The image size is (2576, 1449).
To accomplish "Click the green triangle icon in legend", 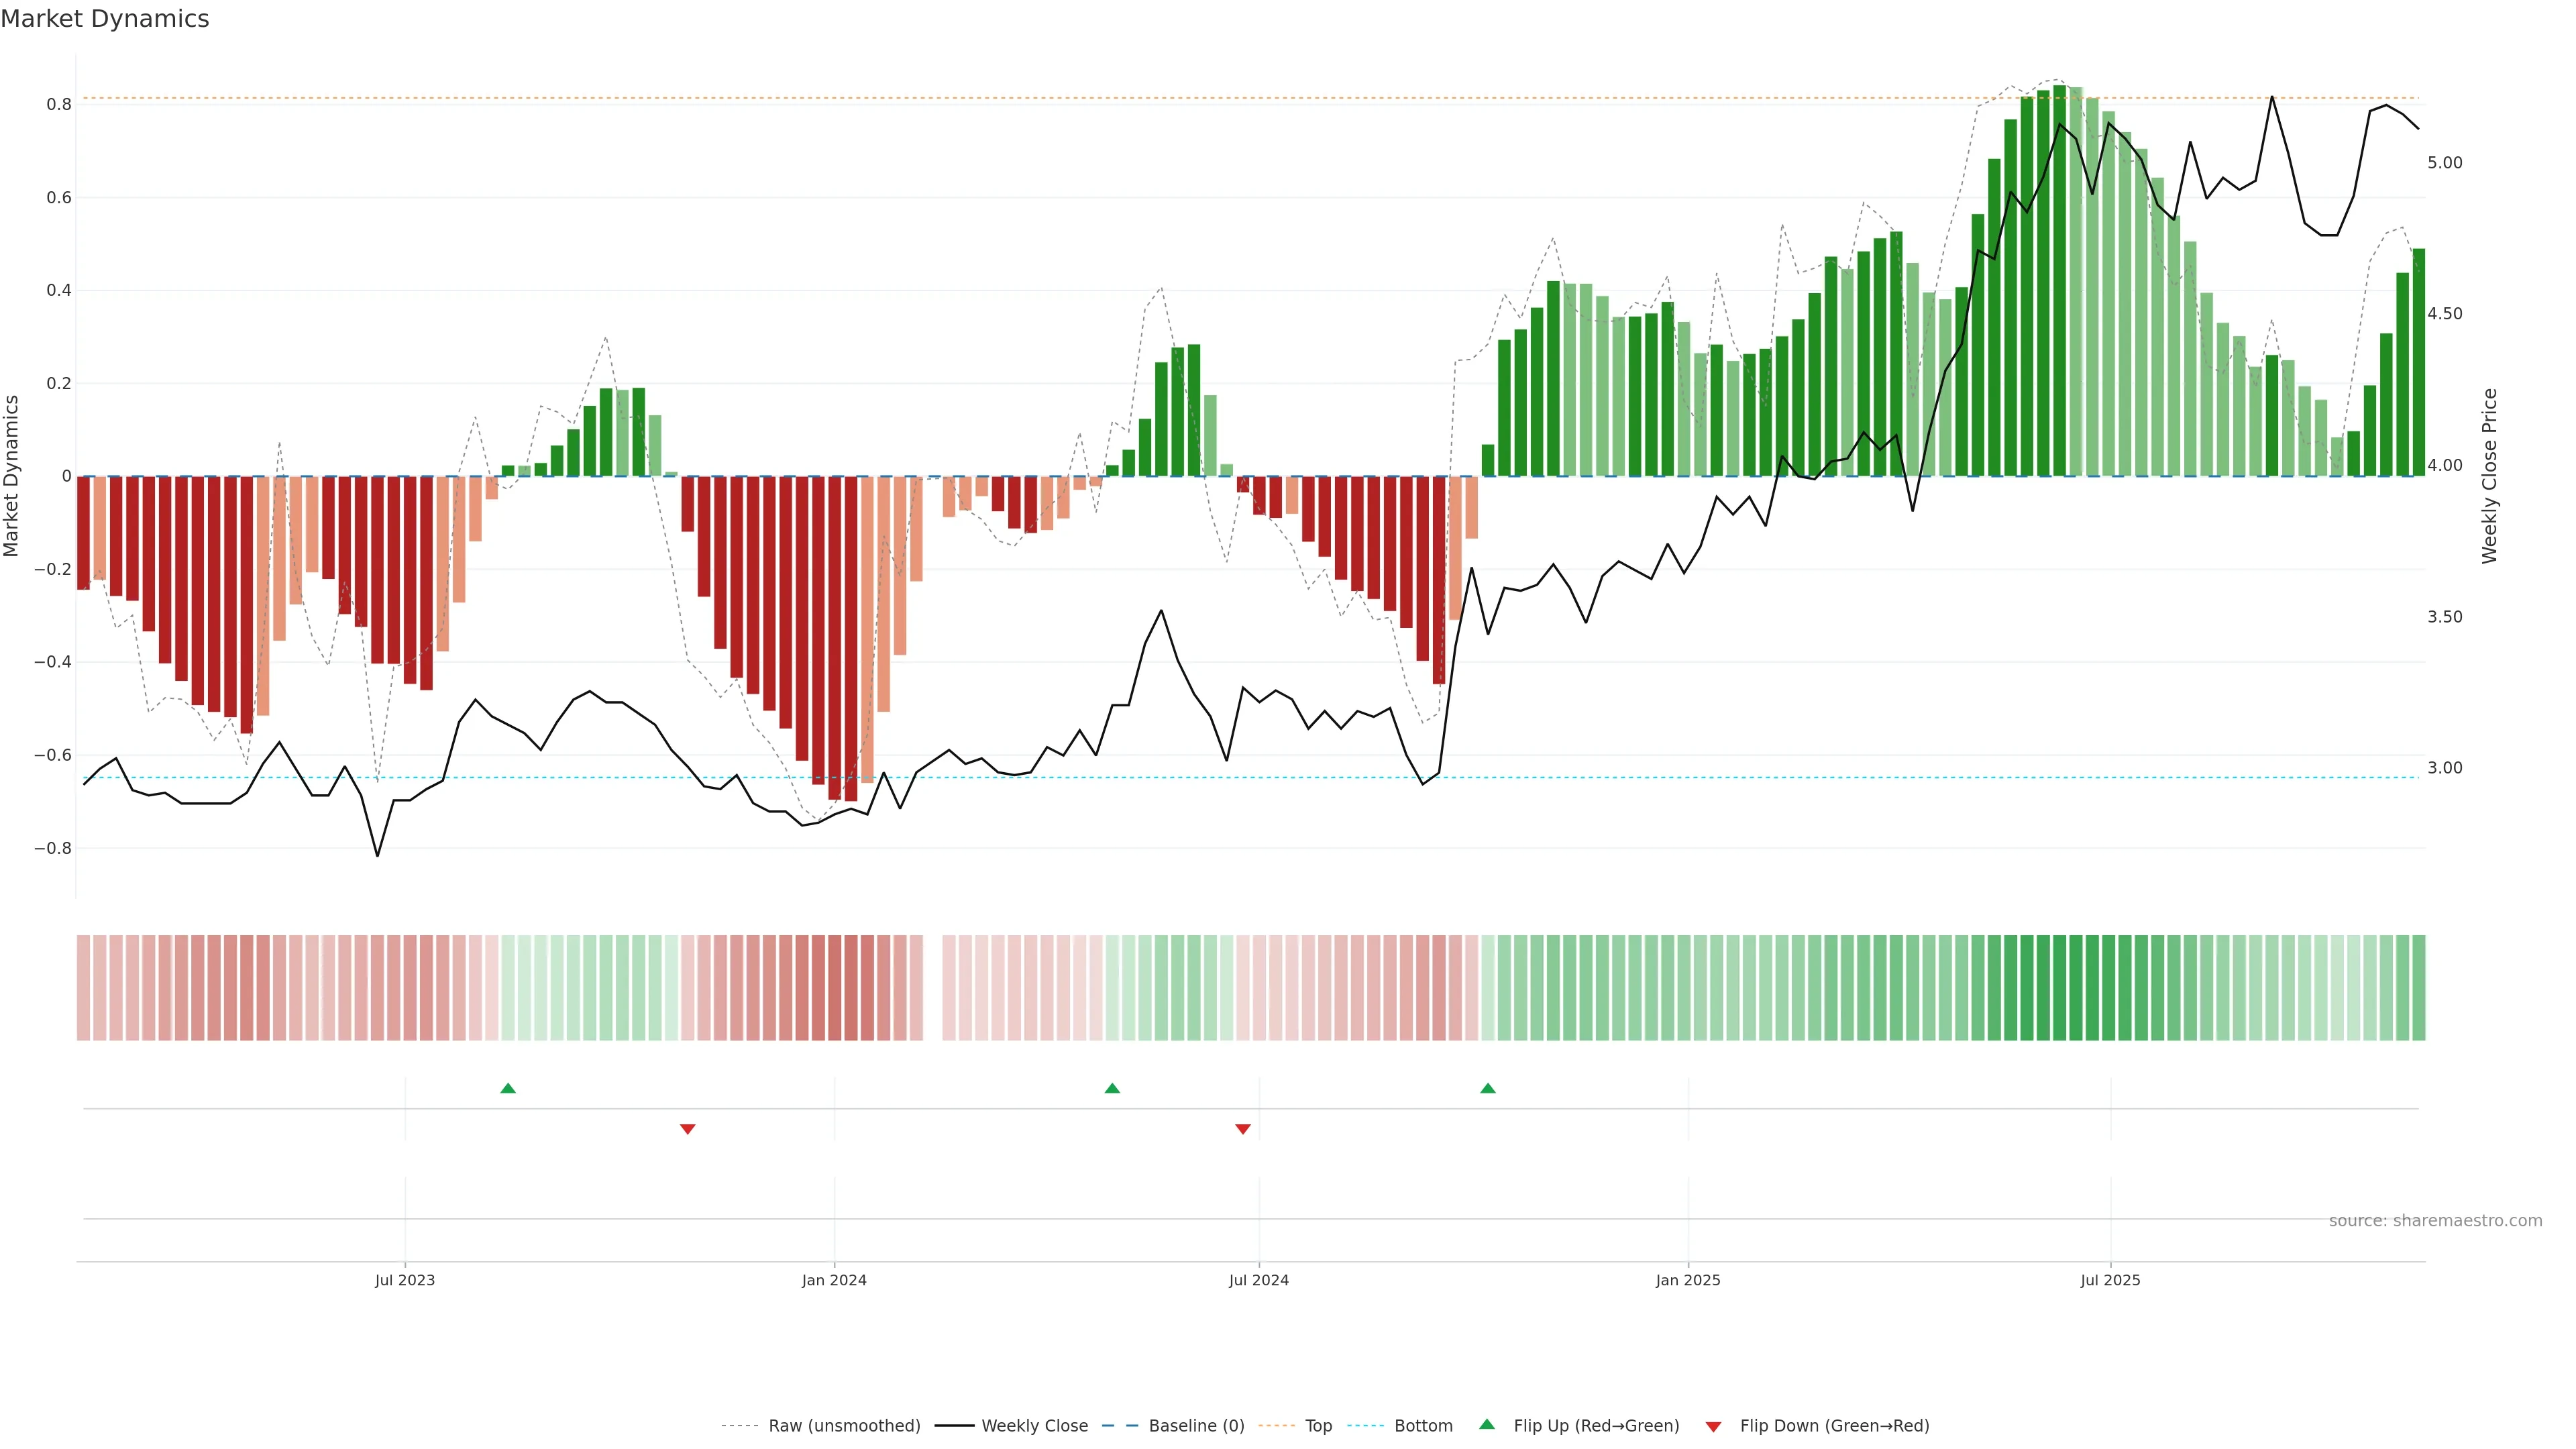I will (x=1487, y=1424).
